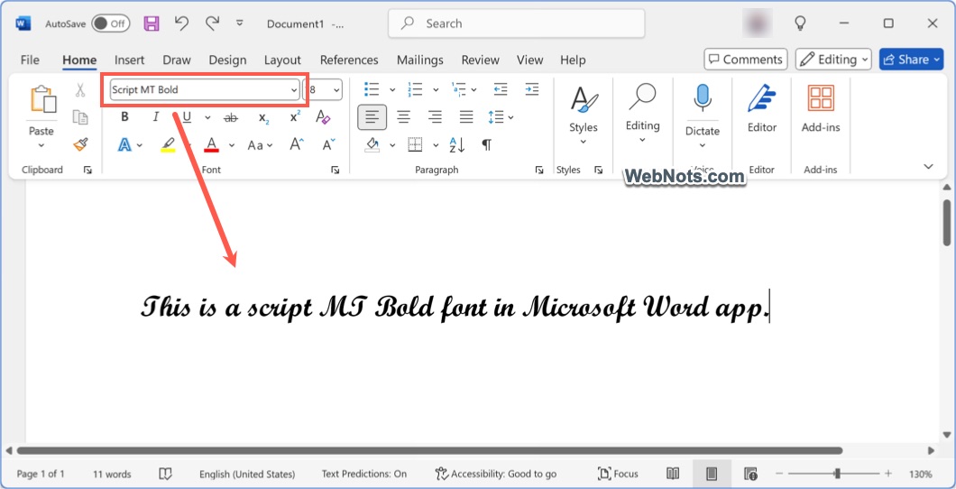Viewport: 956px width, 489px height.
Task: Increase paragraph indent
Action: click(531, 89)
